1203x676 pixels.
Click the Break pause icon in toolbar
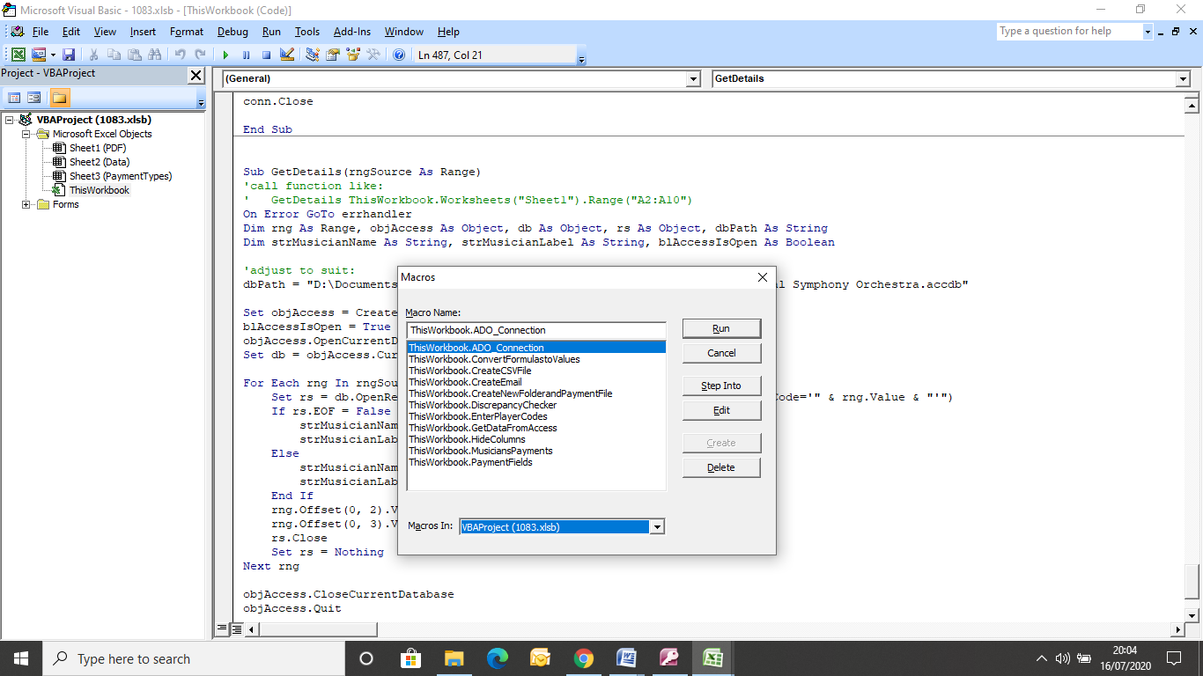[246, 55]
